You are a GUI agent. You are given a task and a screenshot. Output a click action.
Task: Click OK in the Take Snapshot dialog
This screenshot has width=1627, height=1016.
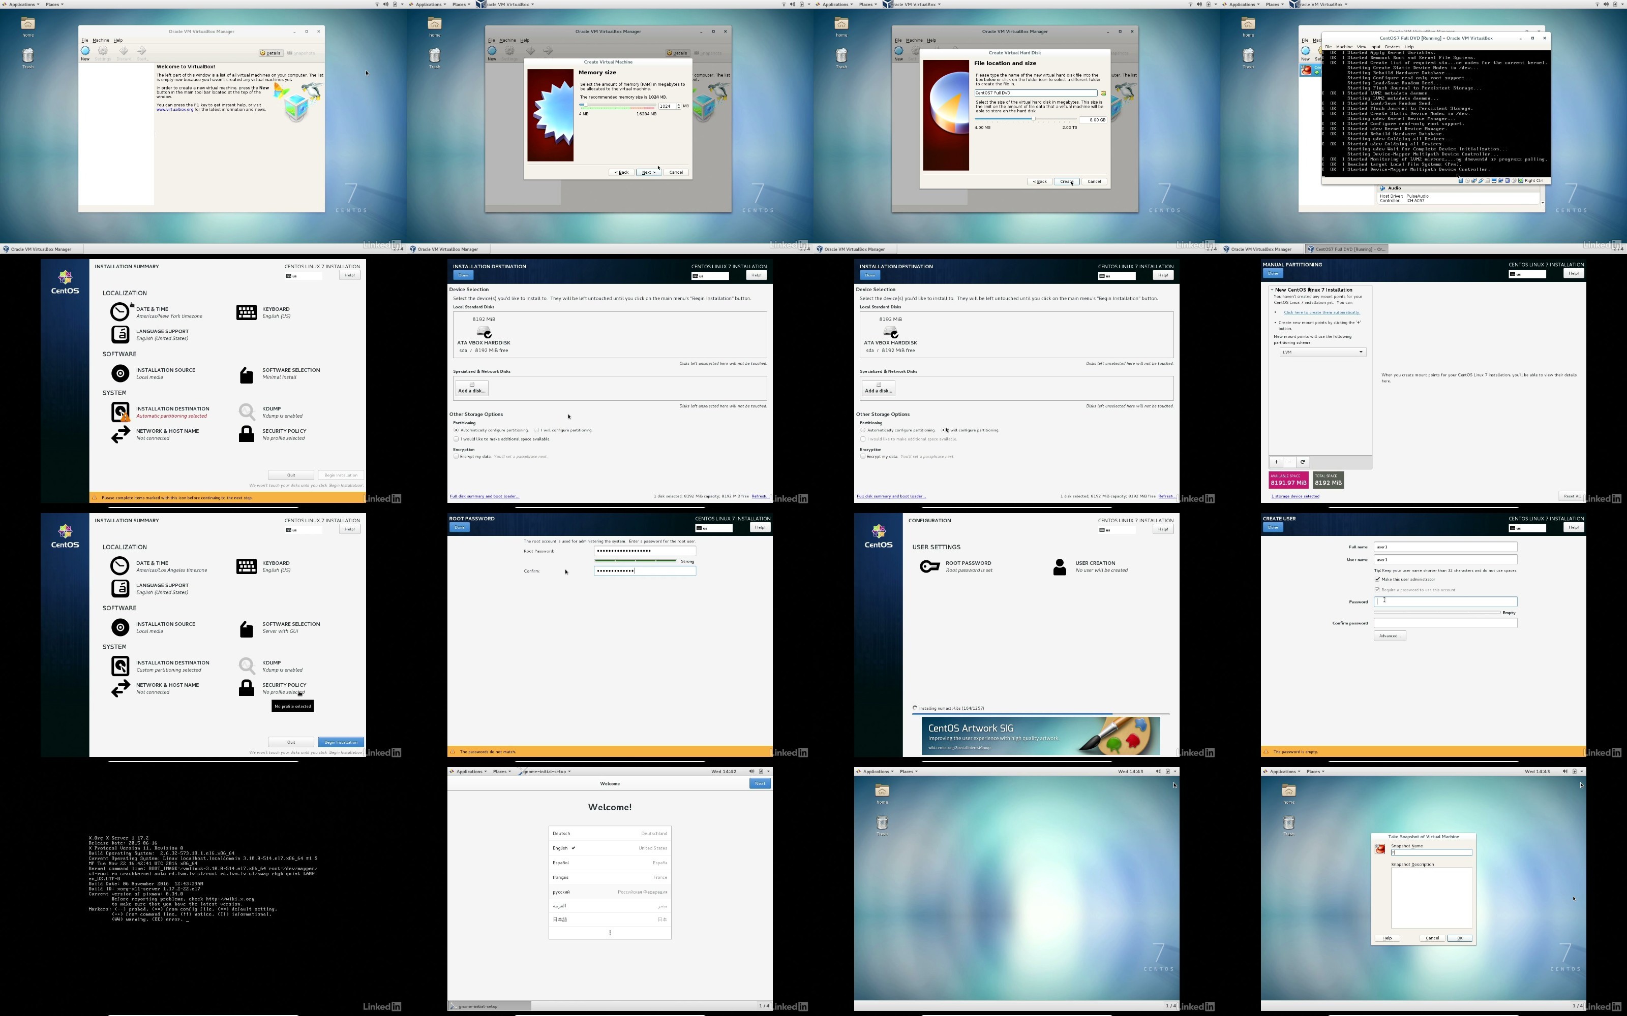1460,938
